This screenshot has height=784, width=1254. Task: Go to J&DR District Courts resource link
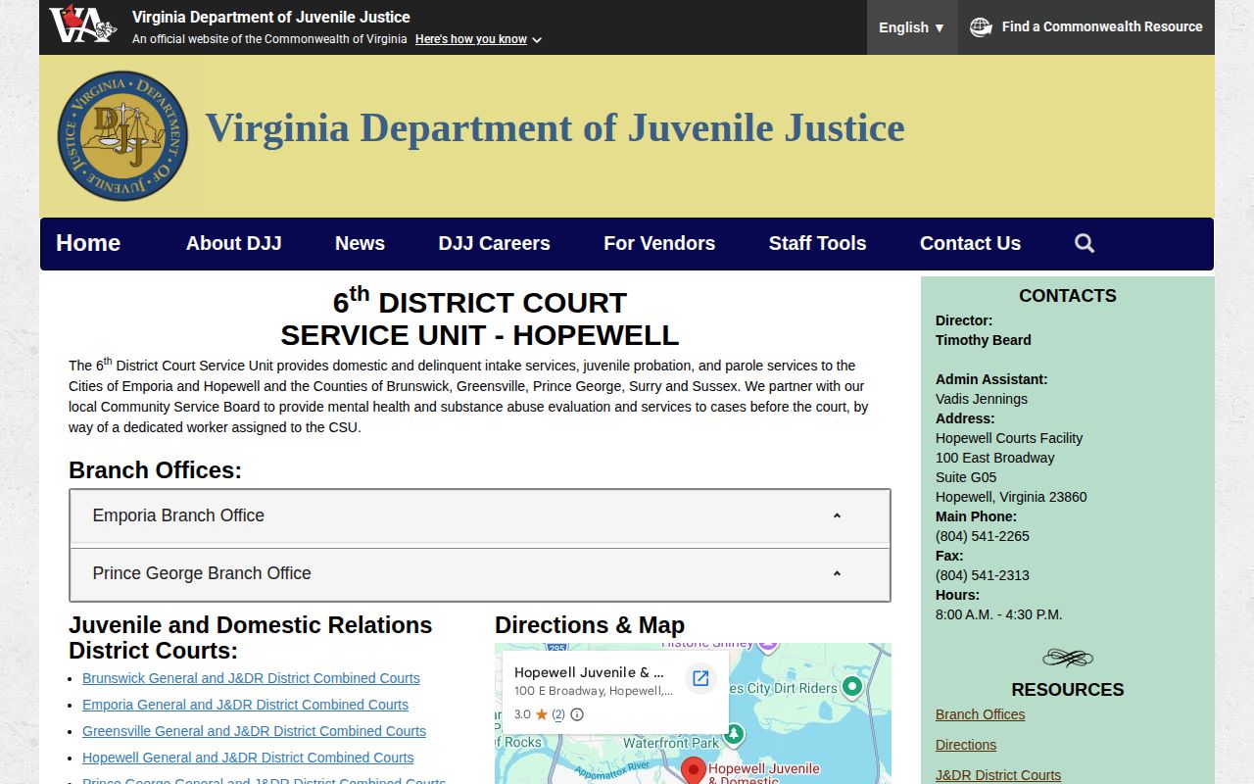pyautogui.click(x=998, y=775)
